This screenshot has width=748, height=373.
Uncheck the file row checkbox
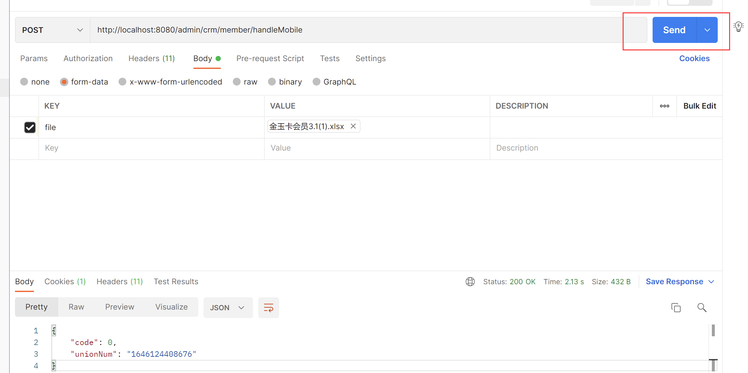[x=30, y=127]
